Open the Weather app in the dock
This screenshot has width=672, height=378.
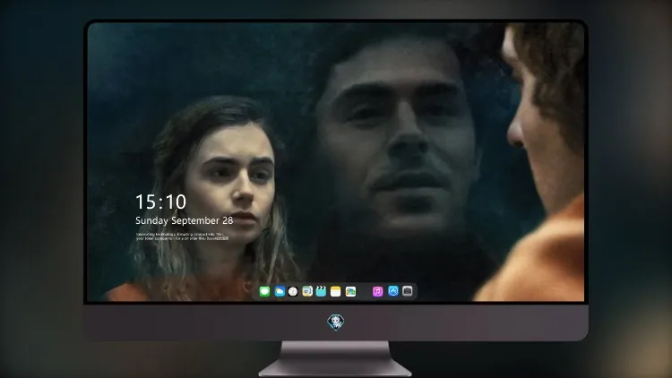(280, 291)
